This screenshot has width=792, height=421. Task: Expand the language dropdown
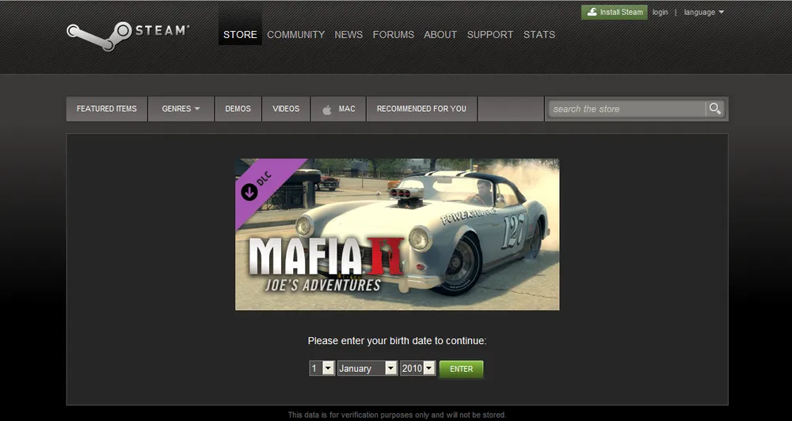click(703, 12)
